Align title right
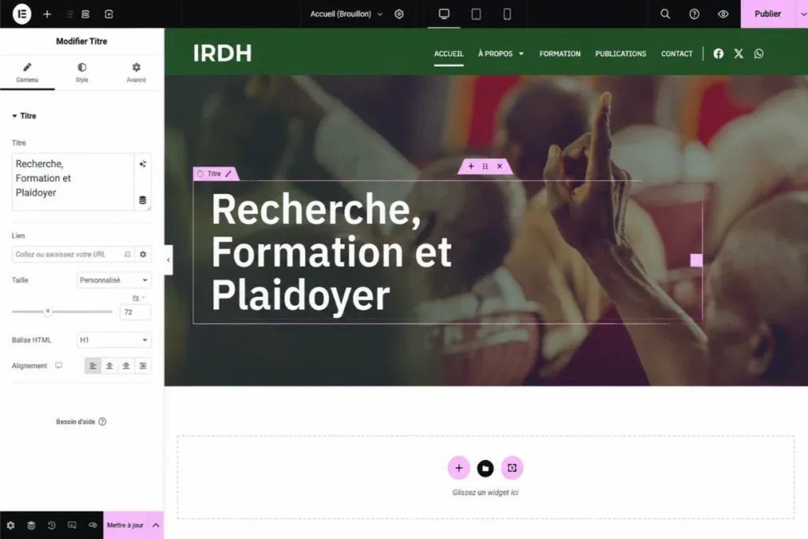The image size is (808, 539). coord(125,365)
